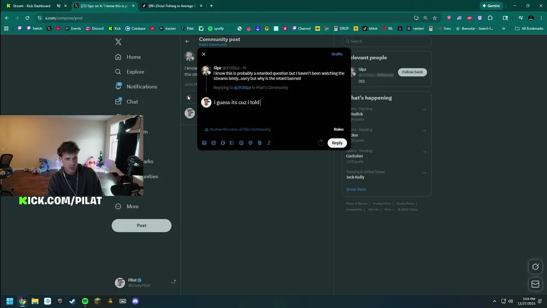Open Windows Start menu
The image size is (547, 308).
click(9, 301)
